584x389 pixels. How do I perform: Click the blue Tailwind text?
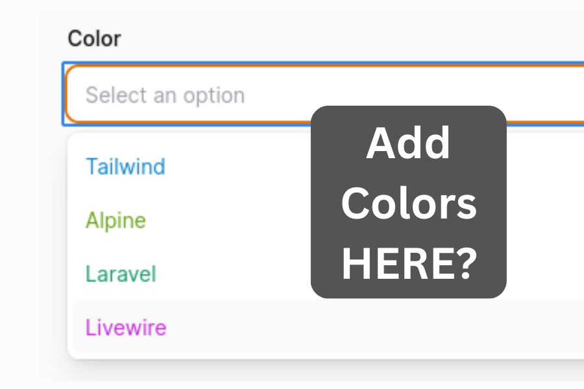pyautogui.click(x=125, y=167)
